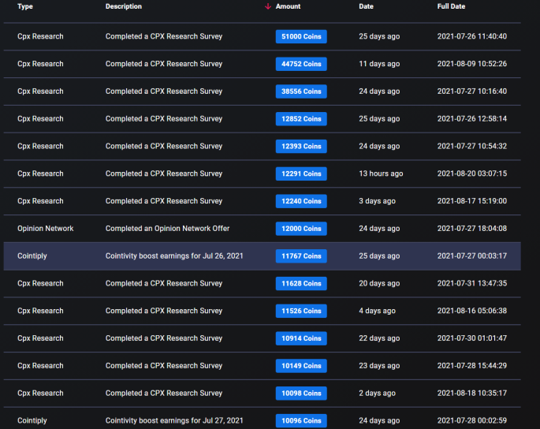Select the 10098 Coins badge
Screen dimensions: 540x429
(x=301, y=394)
